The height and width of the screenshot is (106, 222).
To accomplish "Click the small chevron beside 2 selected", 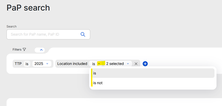I will click(128, 64).
